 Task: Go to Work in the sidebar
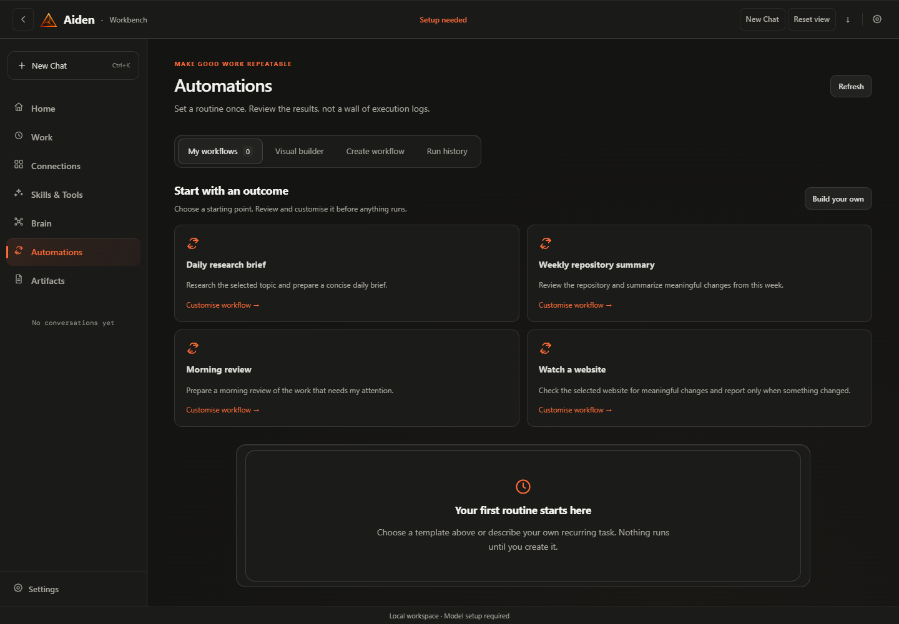pos(73,137)
